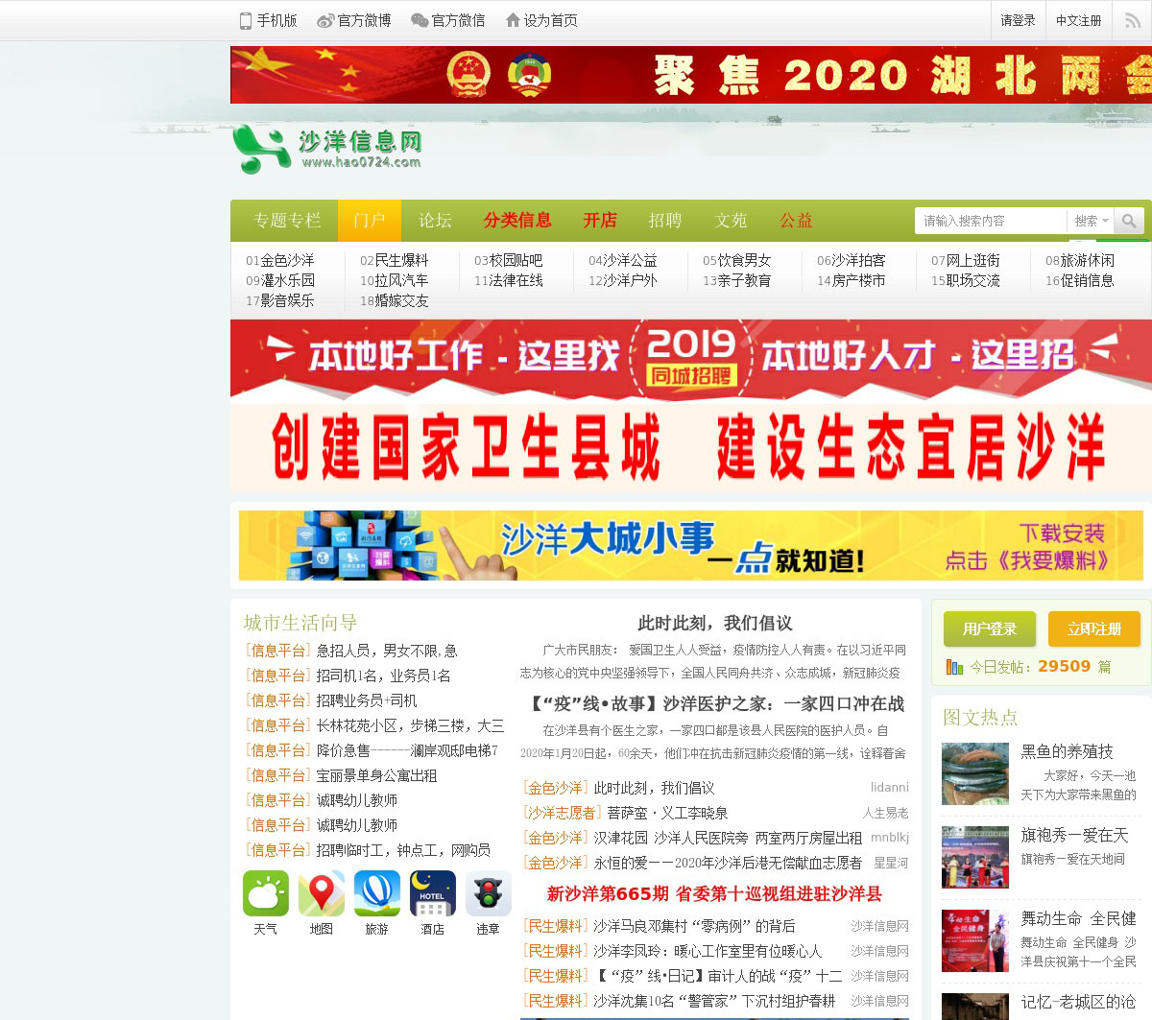The image size is (1152, 1020).
Task: Open forum section 01金色沙洋
Action: (x=279, y=260)
